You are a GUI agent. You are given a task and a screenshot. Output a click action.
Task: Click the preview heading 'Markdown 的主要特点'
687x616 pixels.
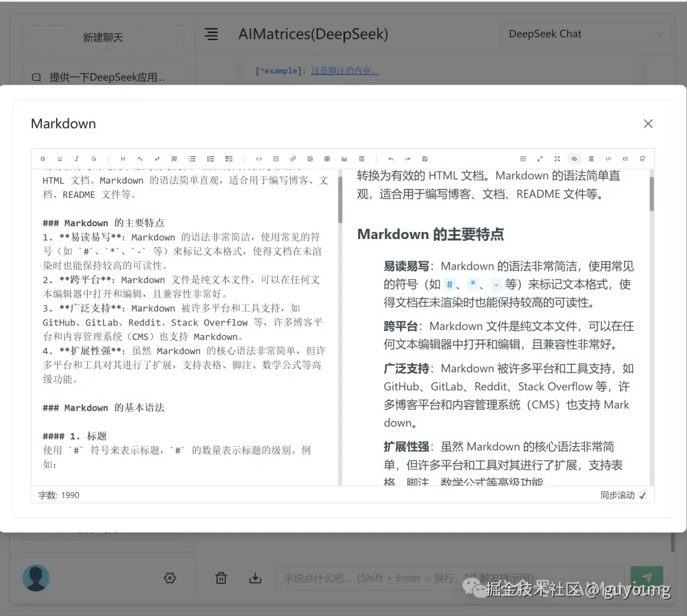click(x=430, y=234)
